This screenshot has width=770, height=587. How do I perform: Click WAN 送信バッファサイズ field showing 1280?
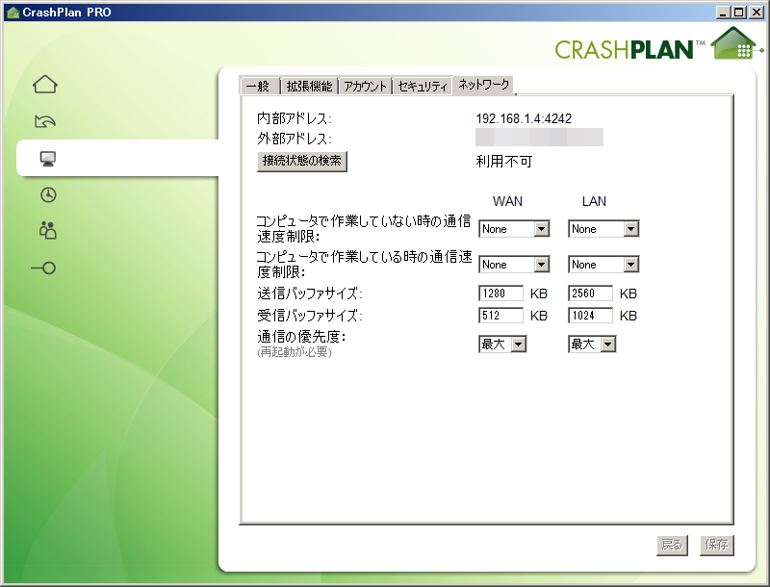tap(500, 293)
